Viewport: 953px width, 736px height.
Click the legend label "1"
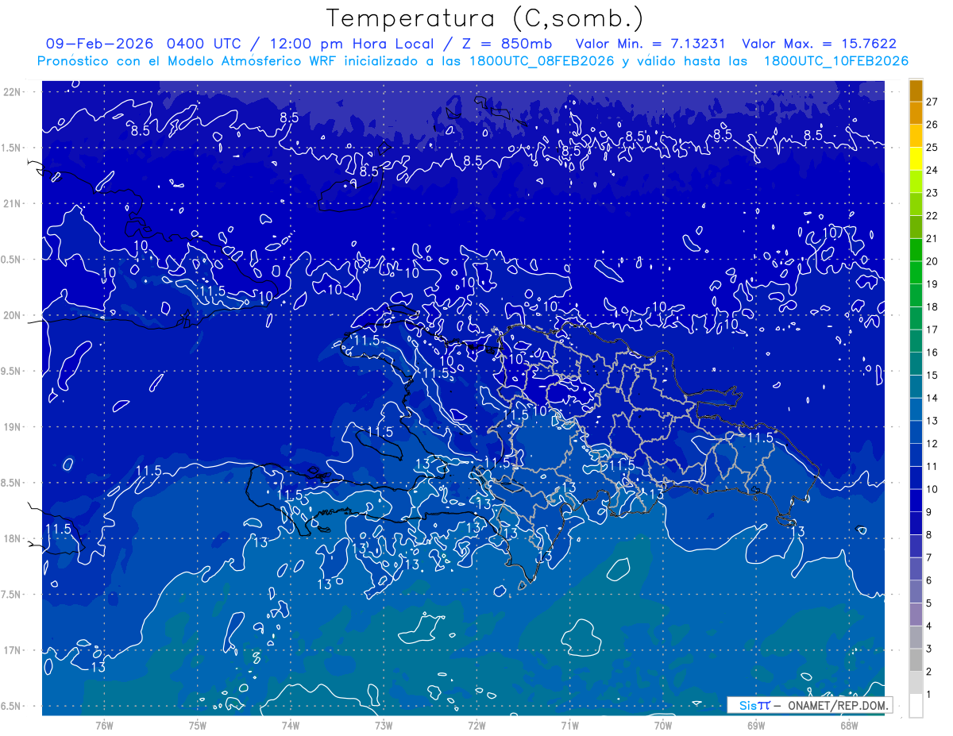coord(928,695)
